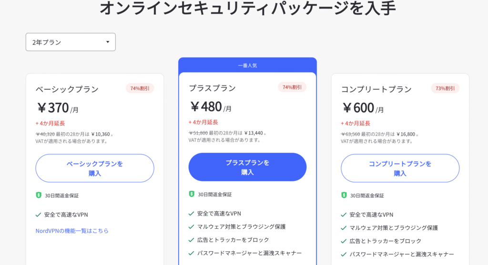Click the プラスプランを購入 button
488x265 pixels.
tap(247, 167)
